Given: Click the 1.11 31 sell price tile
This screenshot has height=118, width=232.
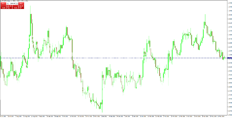Looking at the screenshot, I should pyautogui.click(x=6, y=7).
